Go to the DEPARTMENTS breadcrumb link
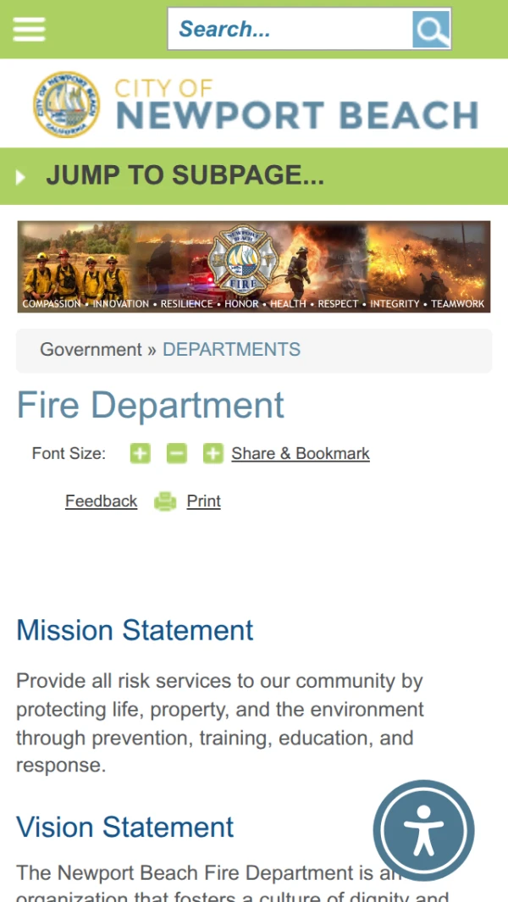The image size is (508, 902). click(x=231, y=350)
